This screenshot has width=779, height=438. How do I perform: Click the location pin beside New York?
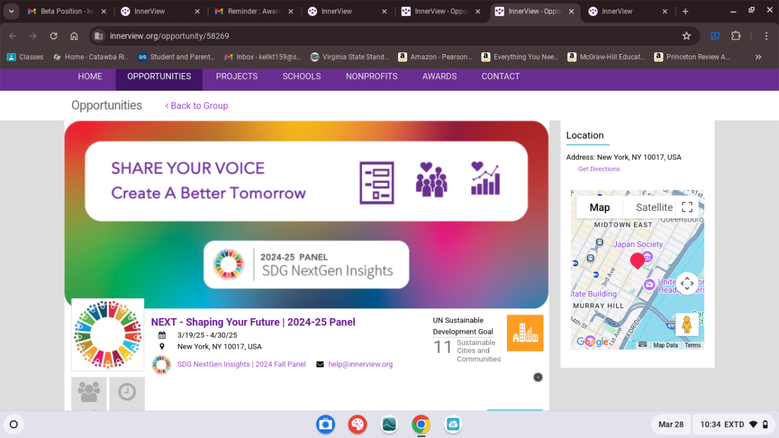tap(162, 347)
